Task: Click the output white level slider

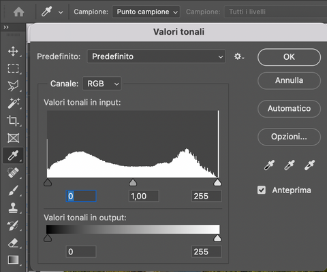Action: (x=217, y=238)
